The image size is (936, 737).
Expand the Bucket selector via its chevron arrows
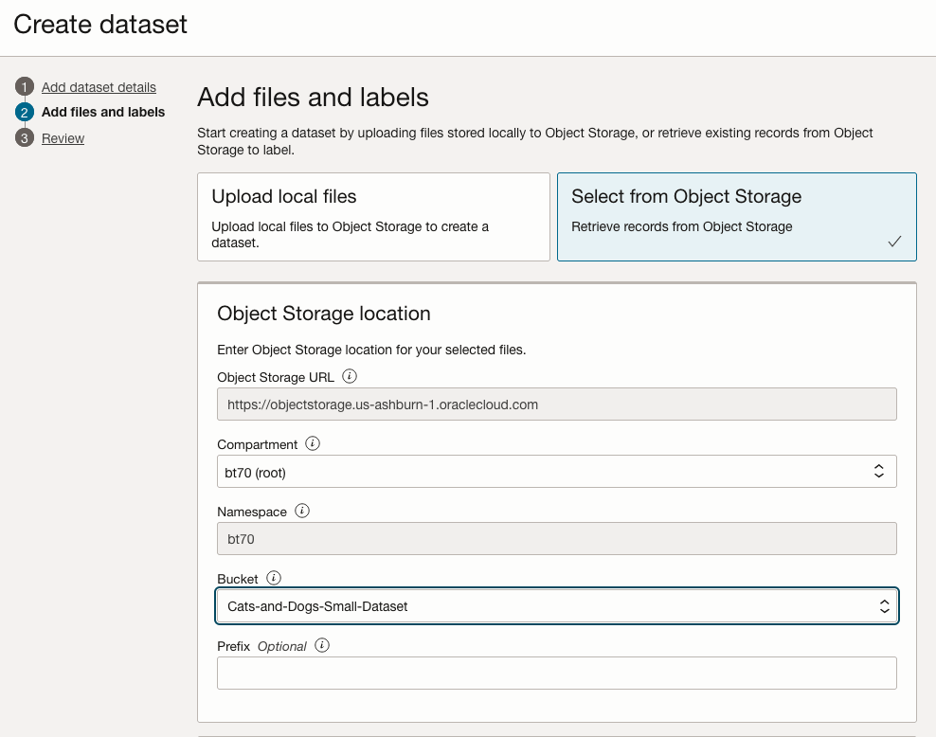[x=883, y=606]
